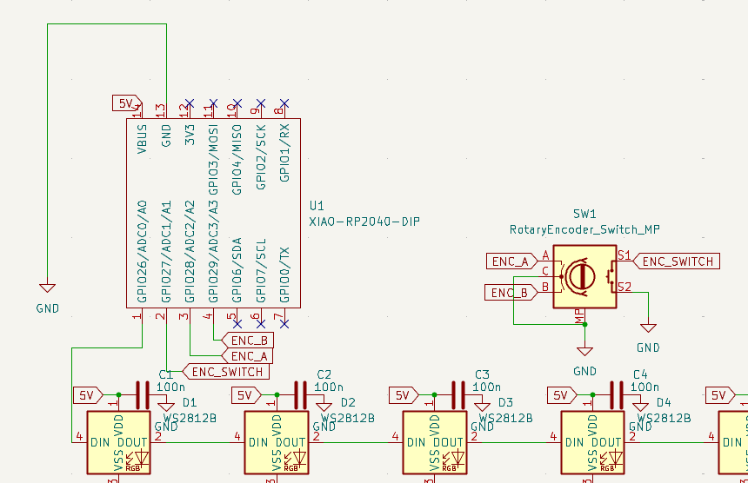This screenshot has height=483, width=748.
Task: Click the ENC_SWITCH label next to SW1 pin S1
Action: [677, 261]
